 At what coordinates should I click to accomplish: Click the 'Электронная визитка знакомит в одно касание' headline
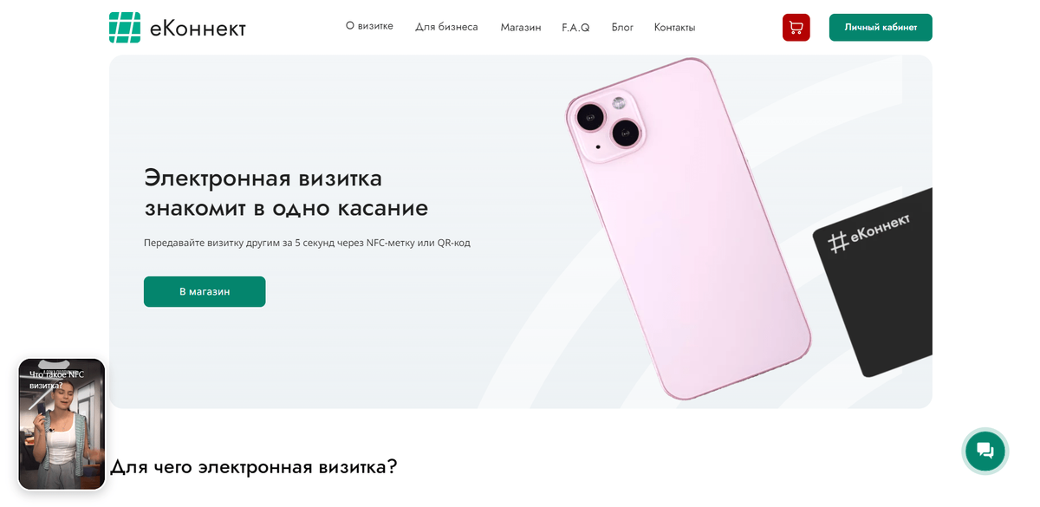click(x=286, y=193)
